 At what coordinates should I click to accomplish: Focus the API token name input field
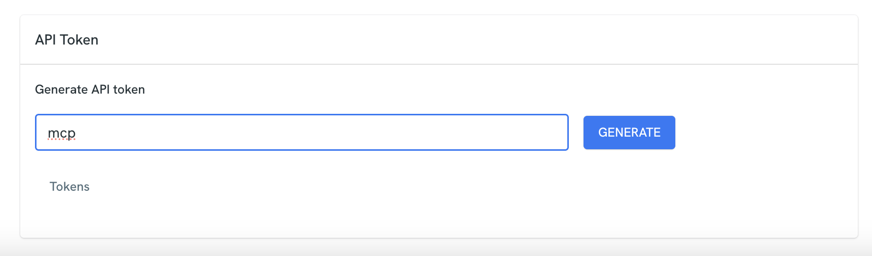pyautogui.click(x=302, y=133)
